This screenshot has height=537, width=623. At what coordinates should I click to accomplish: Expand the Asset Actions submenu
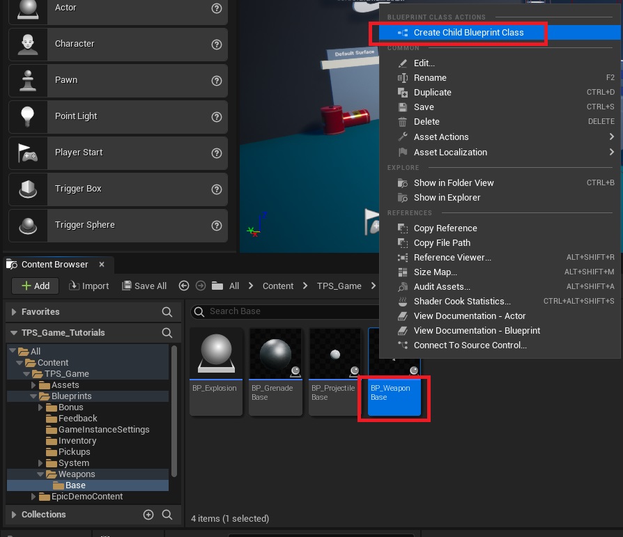611,137
